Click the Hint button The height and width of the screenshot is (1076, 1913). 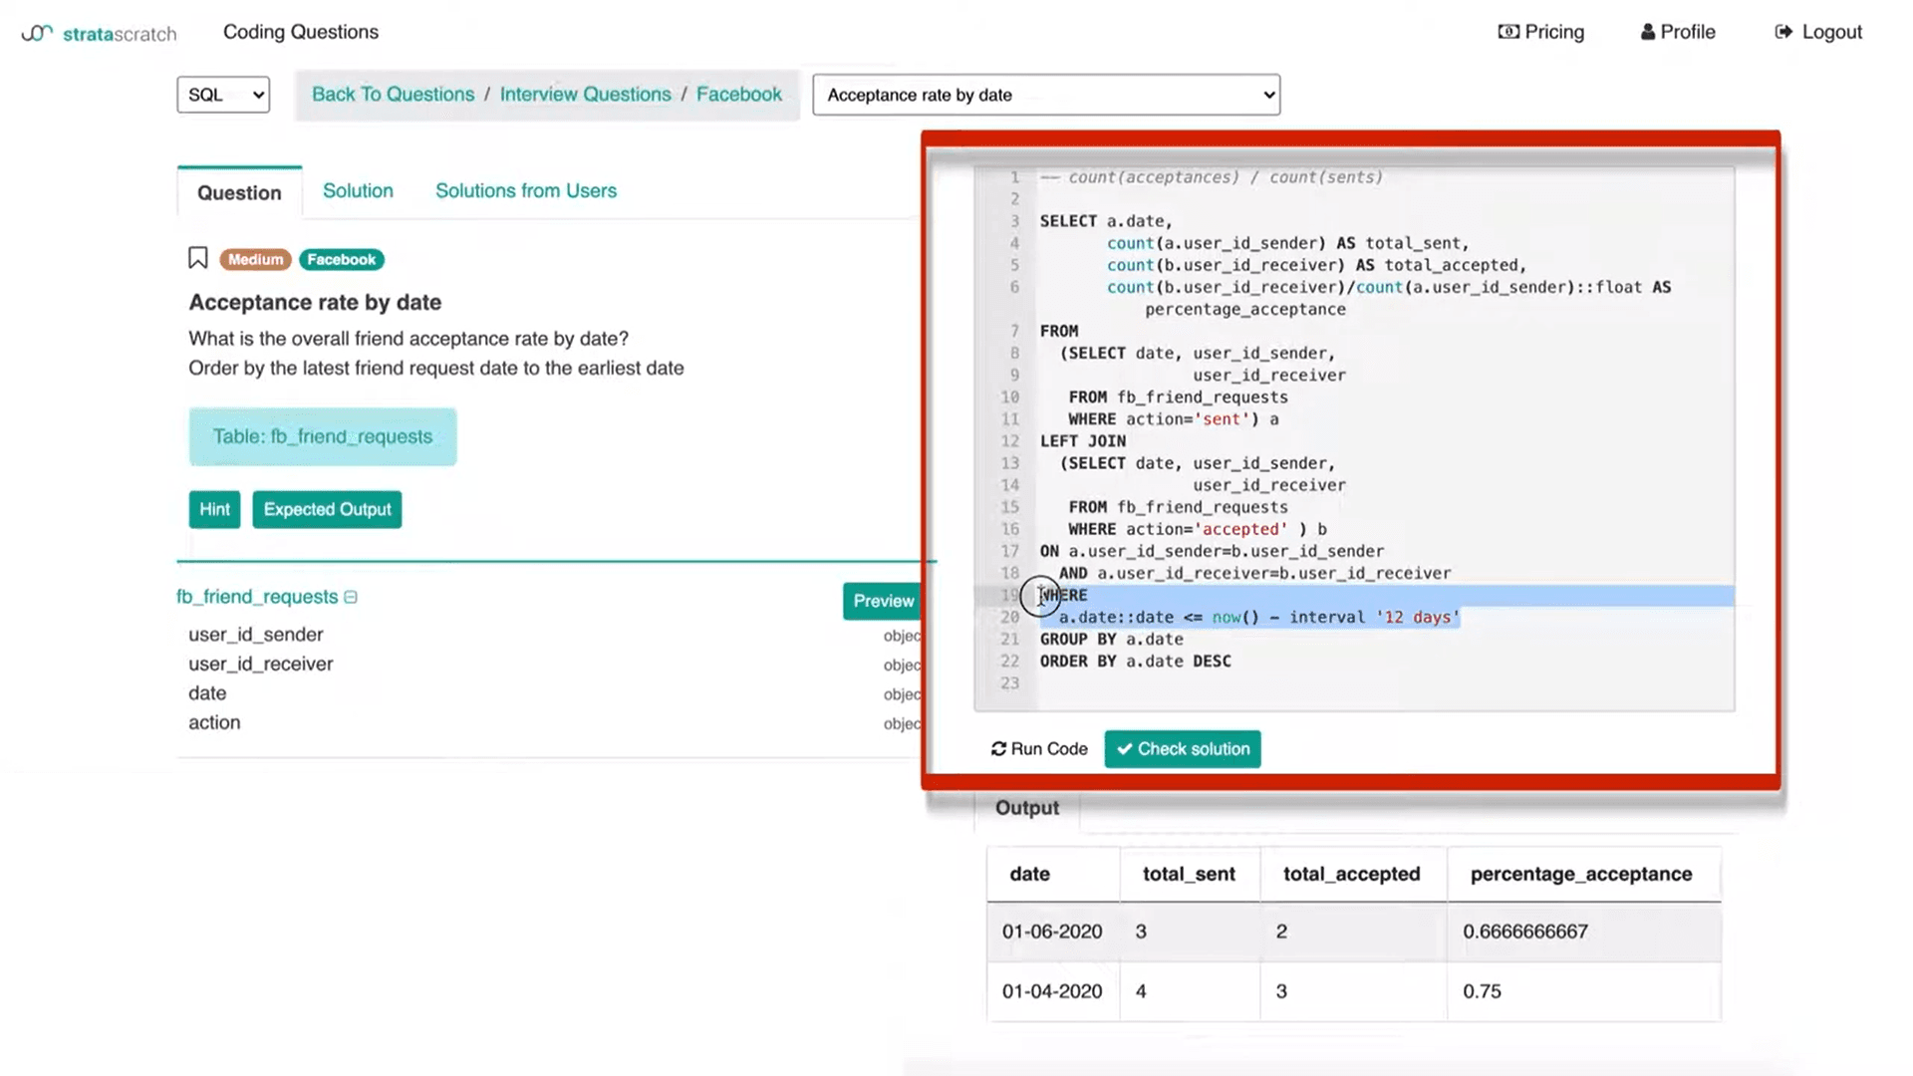214,509
